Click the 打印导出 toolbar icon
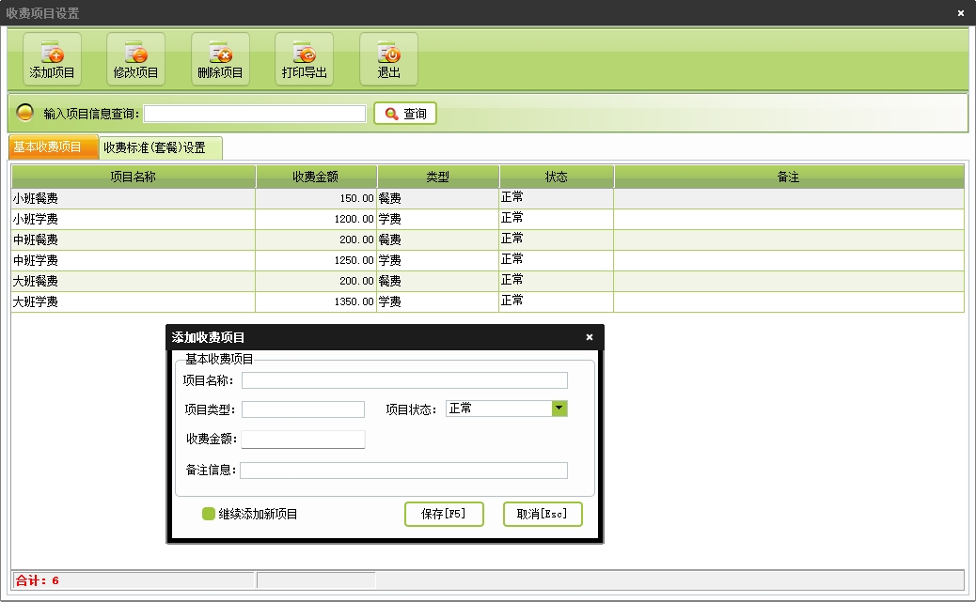Image resolution: width=976 pixels, height=602 pixels. [304, 54]
